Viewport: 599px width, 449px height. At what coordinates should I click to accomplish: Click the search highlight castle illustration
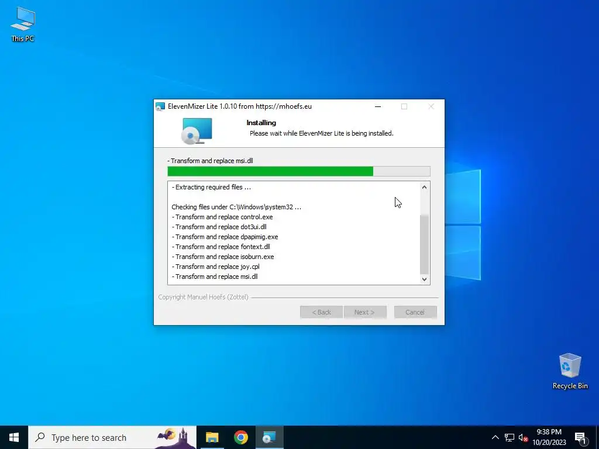pos(175,437)
